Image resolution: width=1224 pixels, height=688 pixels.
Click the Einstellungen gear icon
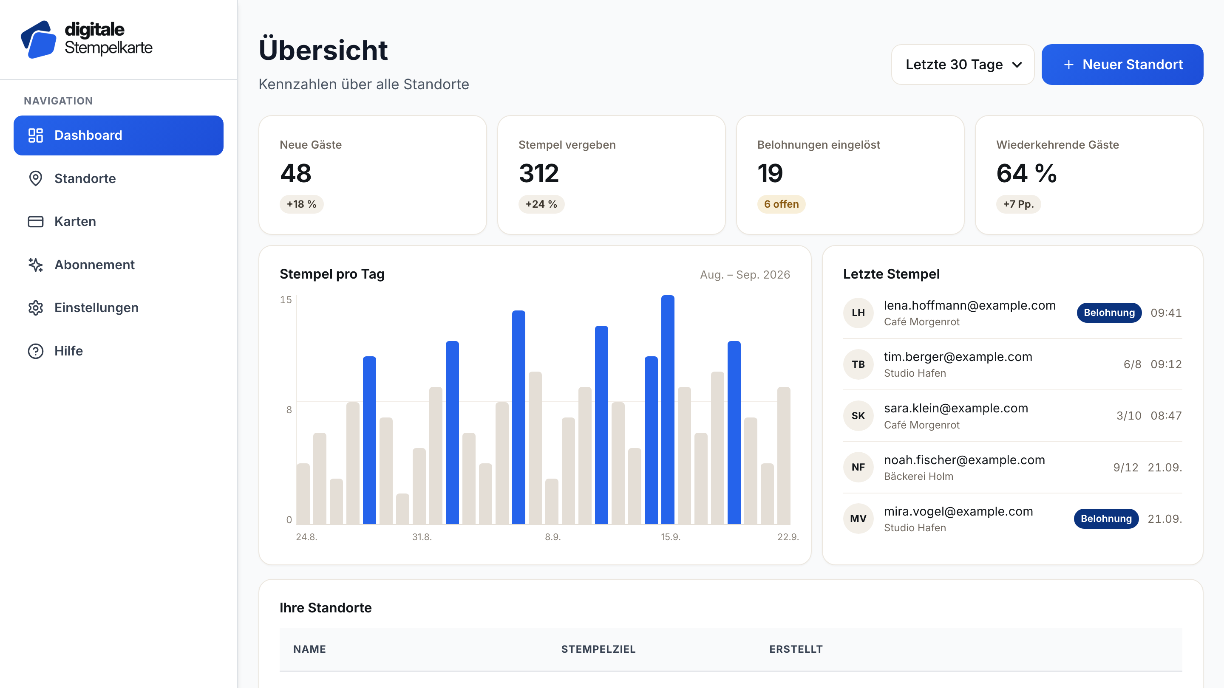36,307
